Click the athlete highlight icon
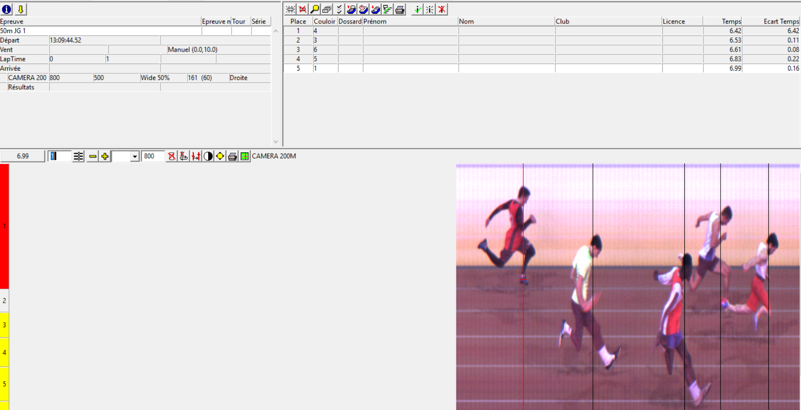The image size is (801, 410). click(430, 9)
